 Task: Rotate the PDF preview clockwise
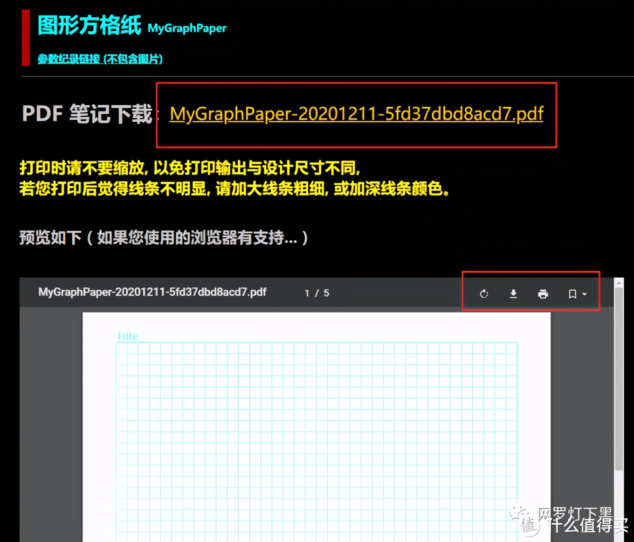484,294
